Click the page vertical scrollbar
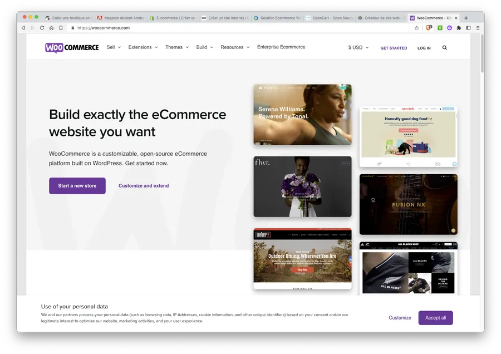Viewport: 501px width, 354px height. 482,53
